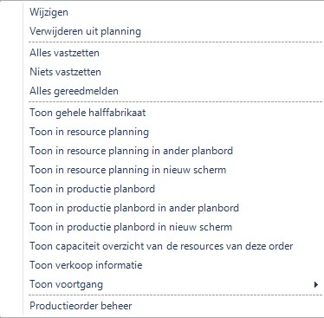Choose Toon in productie planbord in ander planbord
Image resolution: width=324 pixels, height=318 pixels.
pyautogui.click(x=173, y=208)
